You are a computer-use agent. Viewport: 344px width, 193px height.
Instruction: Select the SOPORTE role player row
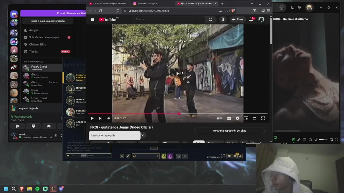pyautogui.click(x=75, y=124)
